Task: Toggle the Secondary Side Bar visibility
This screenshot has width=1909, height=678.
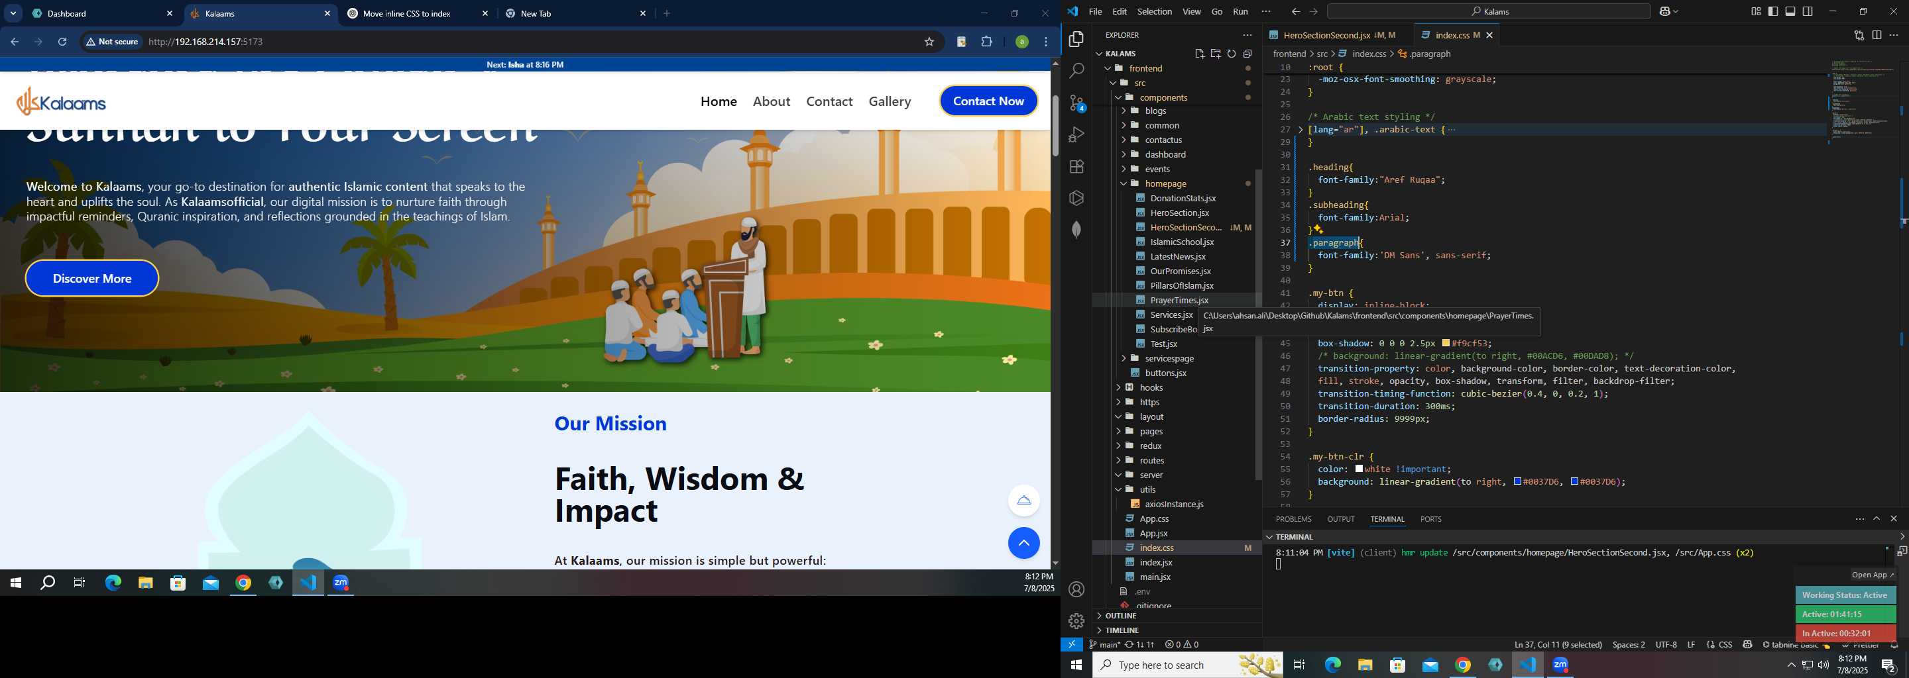Action: (x=1808, y=11)
